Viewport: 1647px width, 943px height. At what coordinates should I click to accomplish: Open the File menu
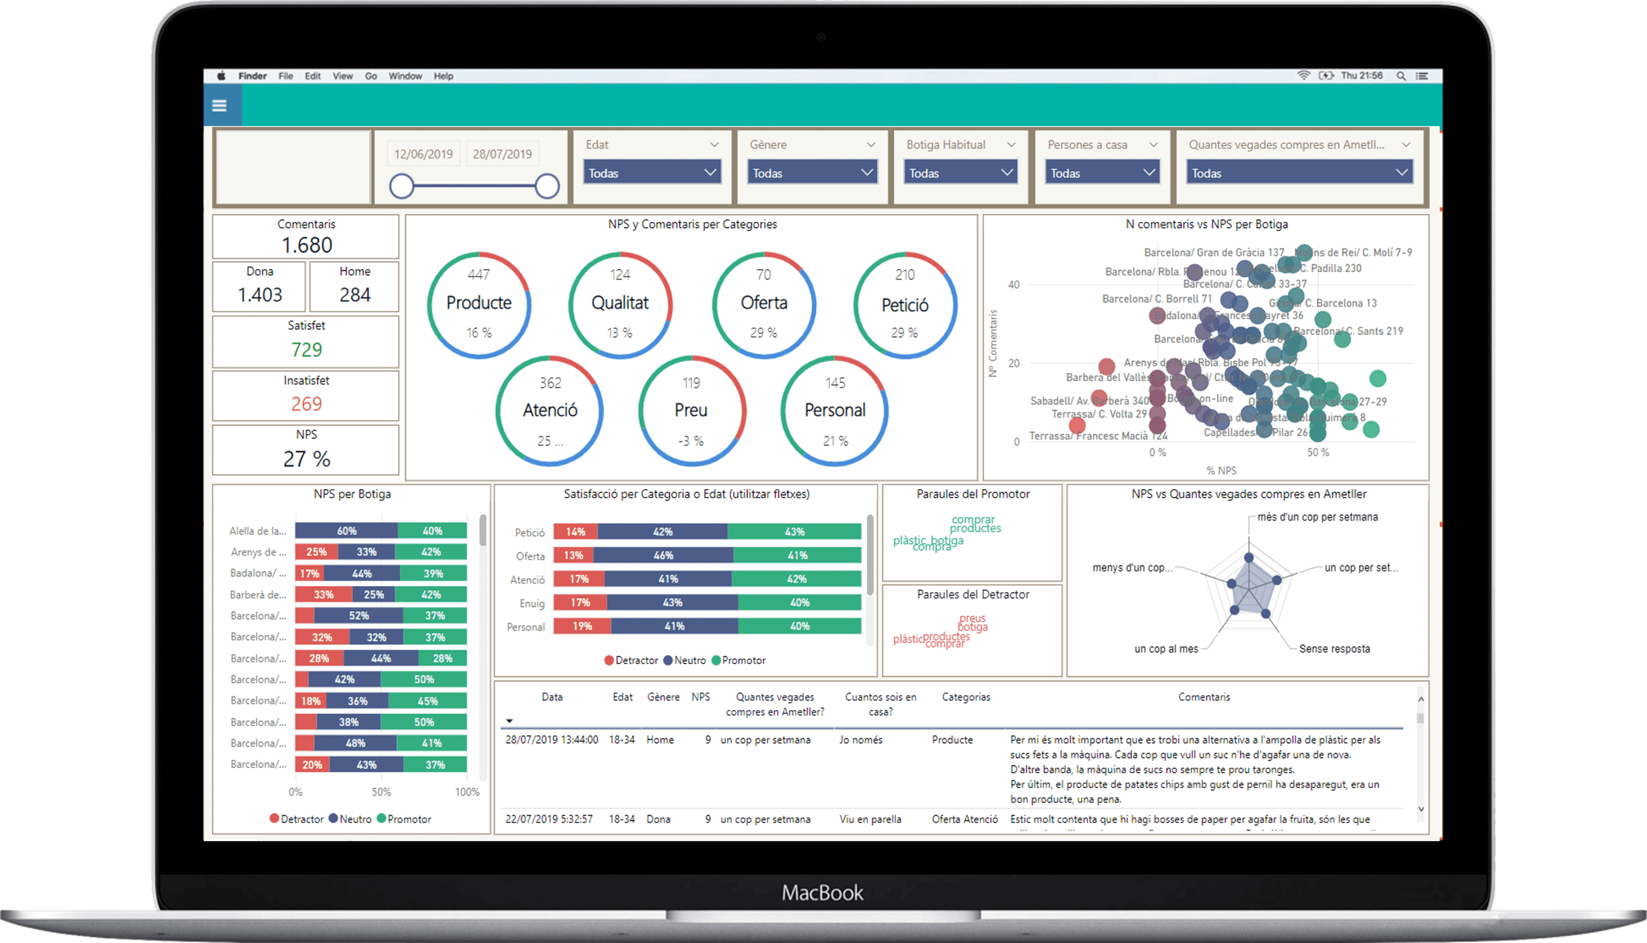[286, 76]
